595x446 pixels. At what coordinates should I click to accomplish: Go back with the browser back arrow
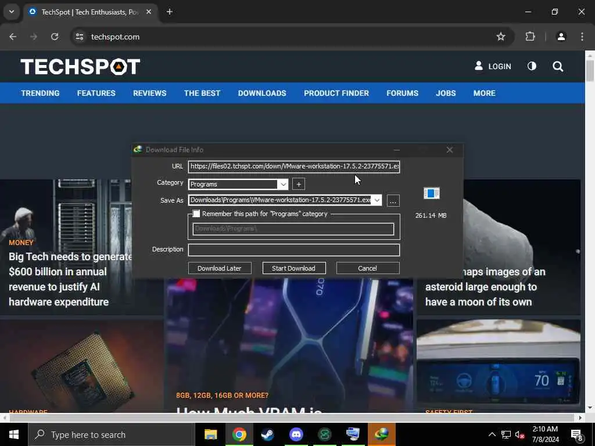coord(13,37)
